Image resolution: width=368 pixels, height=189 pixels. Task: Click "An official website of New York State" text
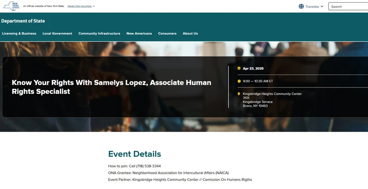click(44, 6)
